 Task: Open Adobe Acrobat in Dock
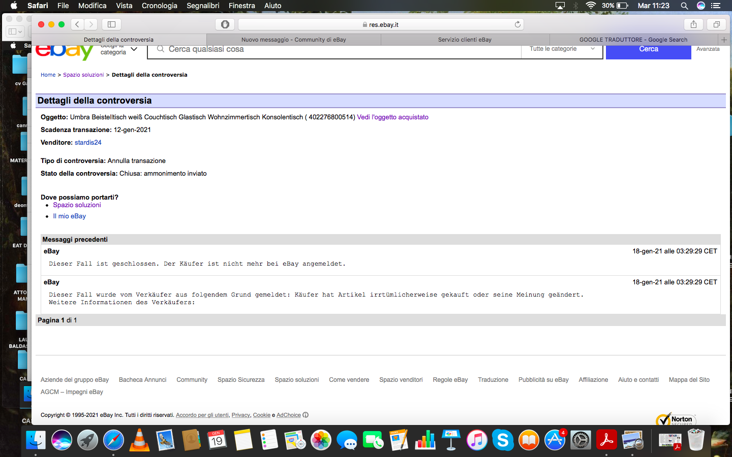(606, 440)
